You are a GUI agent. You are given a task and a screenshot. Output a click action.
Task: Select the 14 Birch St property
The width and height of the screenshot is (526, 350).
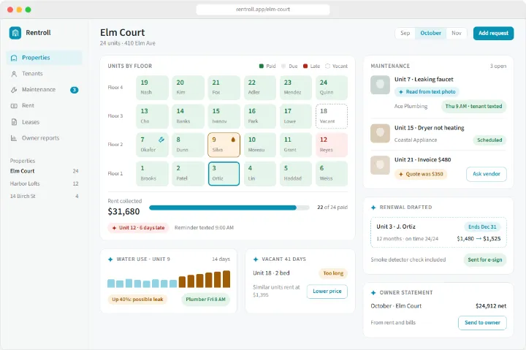(45, 197)
